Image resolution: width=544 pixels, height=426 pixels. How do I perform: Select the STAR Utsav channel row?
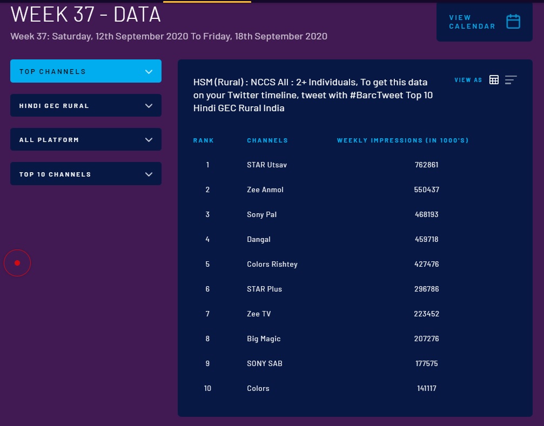coord(267,165)
